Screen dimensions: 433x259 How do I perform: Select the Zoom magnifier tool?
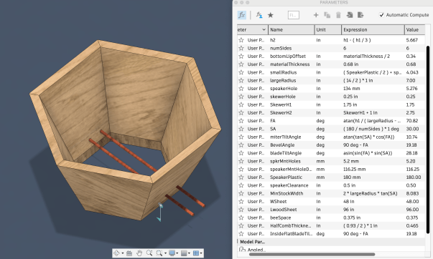click(x=149, y=253)
